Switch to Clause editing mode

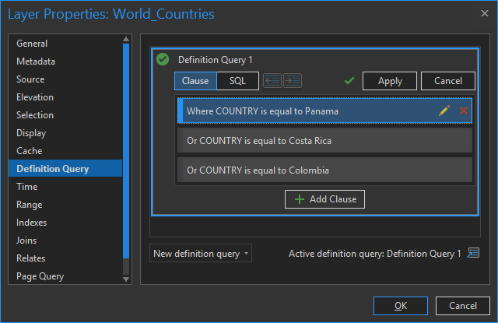tap(195, 80)
